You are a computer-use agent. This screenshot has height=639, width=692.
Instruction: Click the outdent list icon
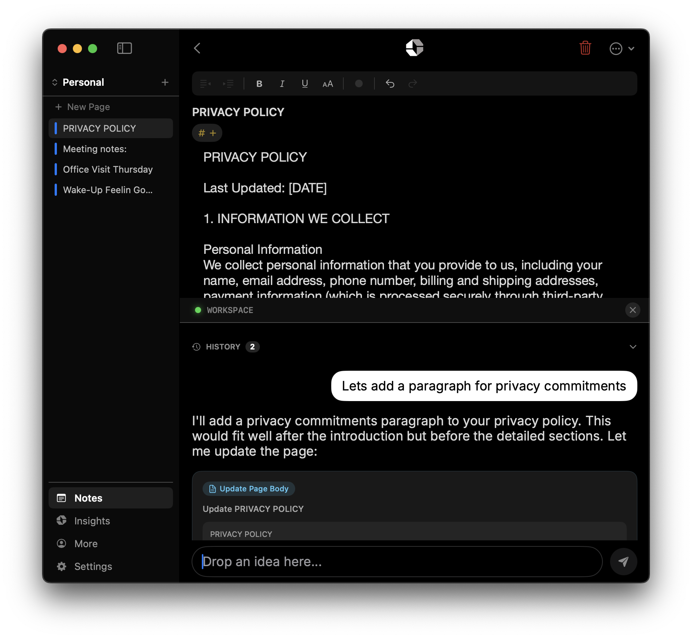[205, 83]
